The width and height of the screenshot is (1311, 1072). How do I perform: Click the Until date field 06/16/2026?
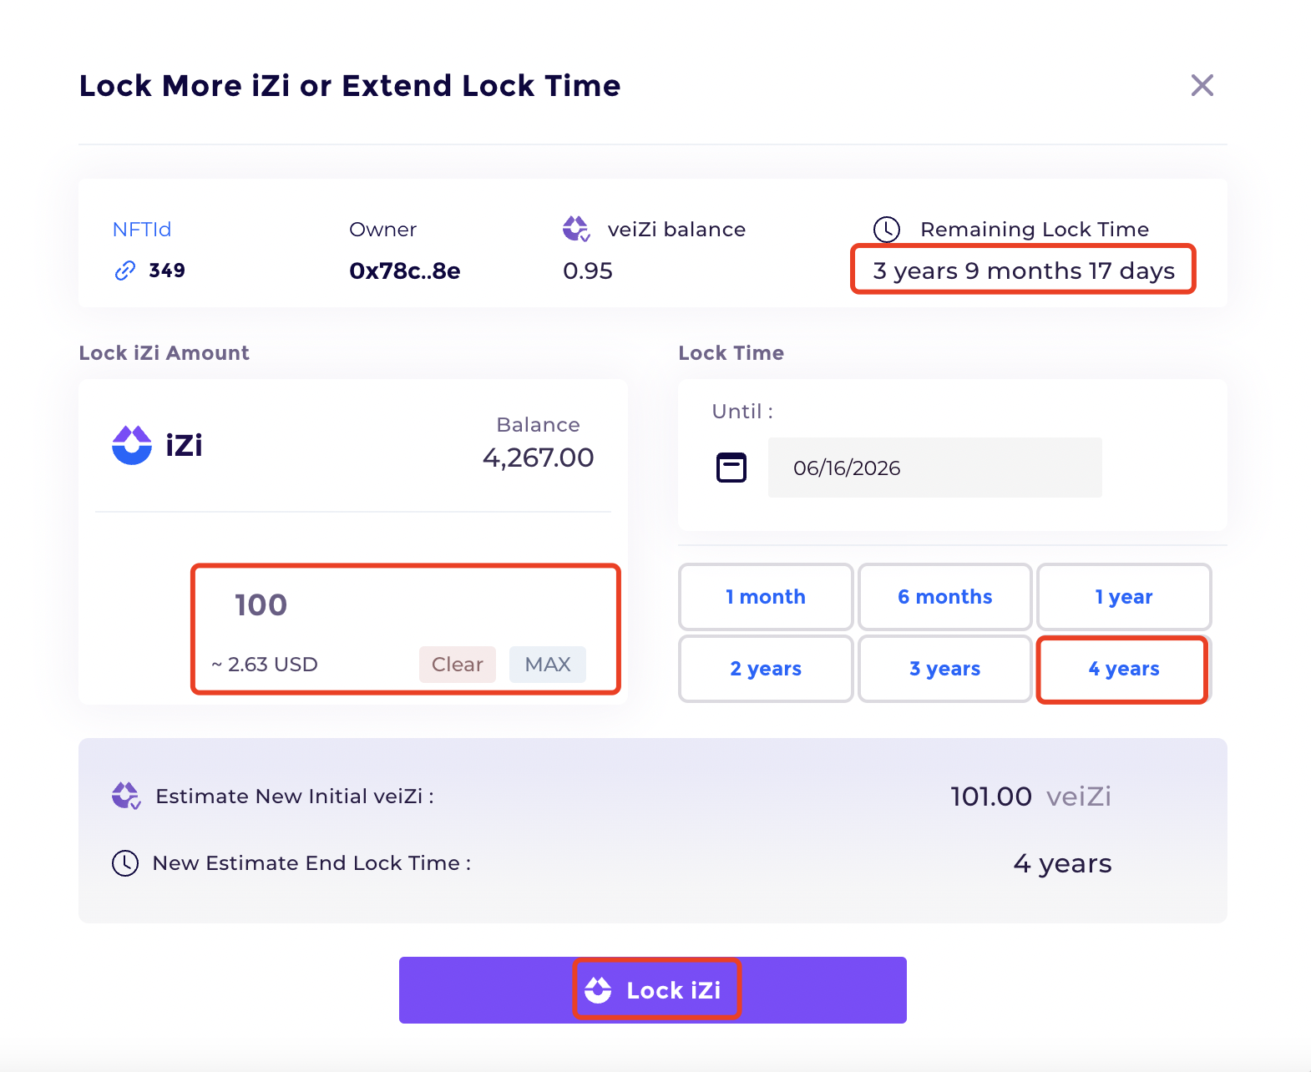[x=934, y=468]
